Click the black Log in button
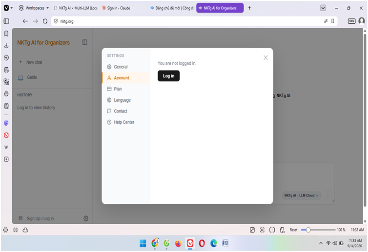This screenshot has height=252, width=368. pos(168,76)
